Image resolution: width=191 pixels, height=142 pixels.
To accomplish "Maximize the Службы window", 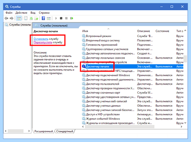I will 172,7.
